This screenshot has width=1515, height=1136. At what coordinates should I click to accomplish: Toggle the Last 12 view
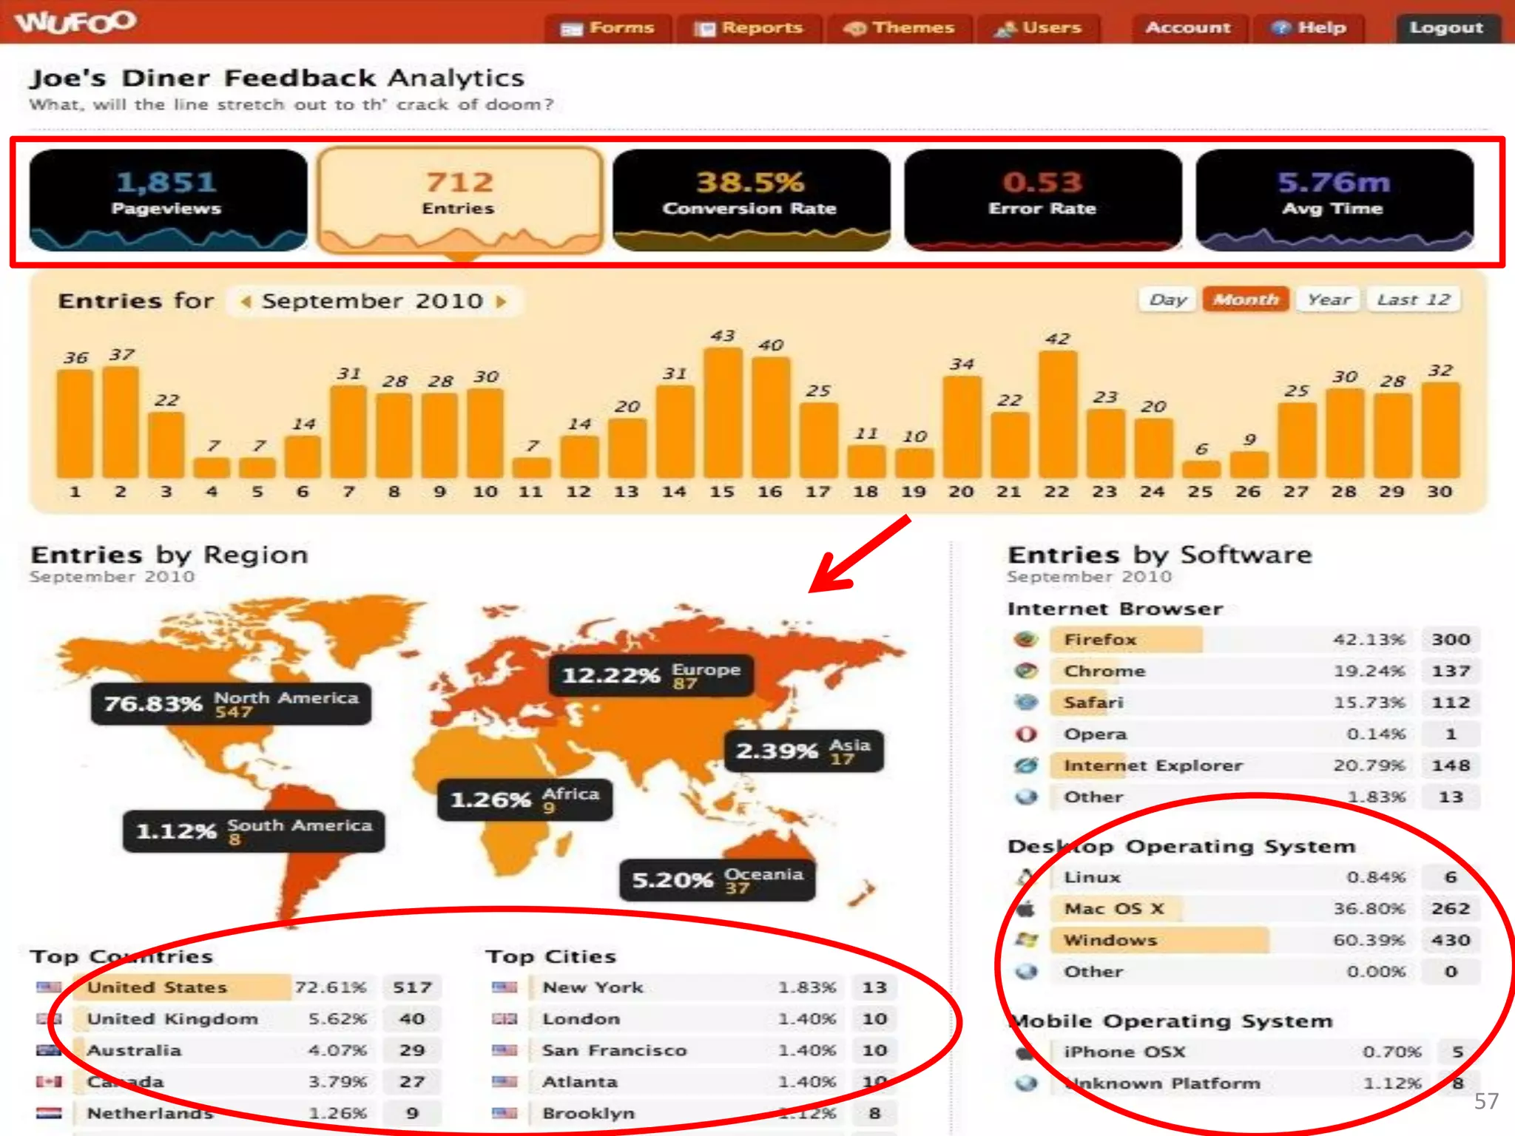coord(1413,300)
